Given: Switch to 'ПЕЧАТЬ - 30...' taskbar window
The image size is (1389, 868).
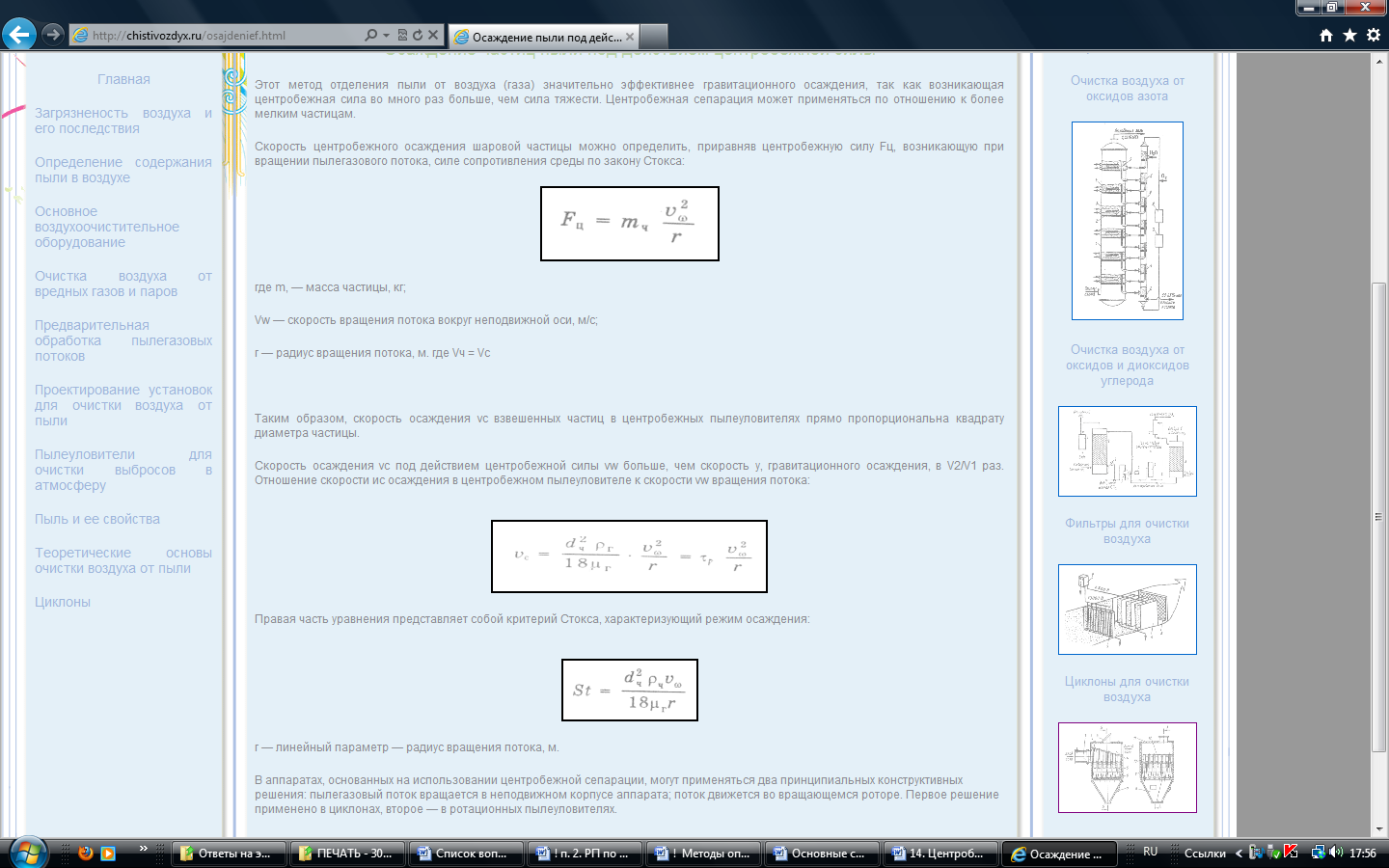Looking at the screenshot, I should coord(348,854).
